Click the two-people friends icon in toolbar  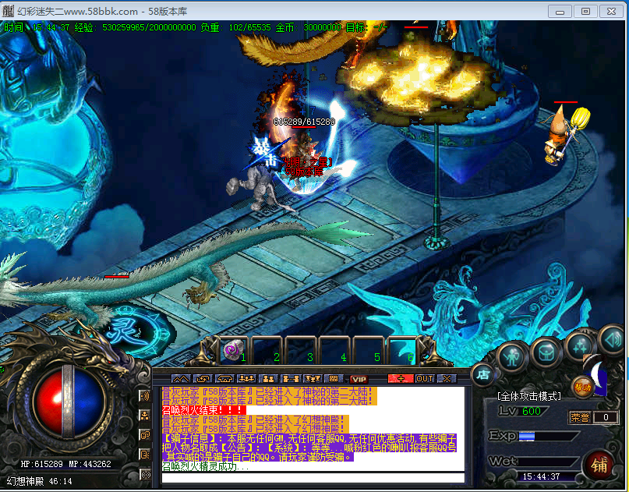(x=268, y=379)
